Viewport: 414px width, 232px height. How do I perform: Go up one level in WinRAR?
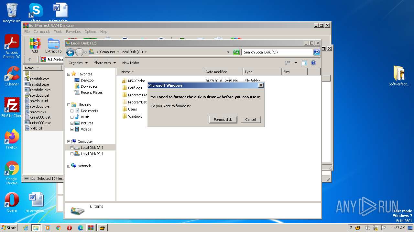pos(30,59)
